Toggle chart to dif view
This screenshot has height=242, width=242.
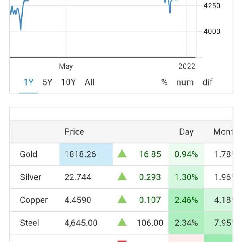(x=207, y=82)
